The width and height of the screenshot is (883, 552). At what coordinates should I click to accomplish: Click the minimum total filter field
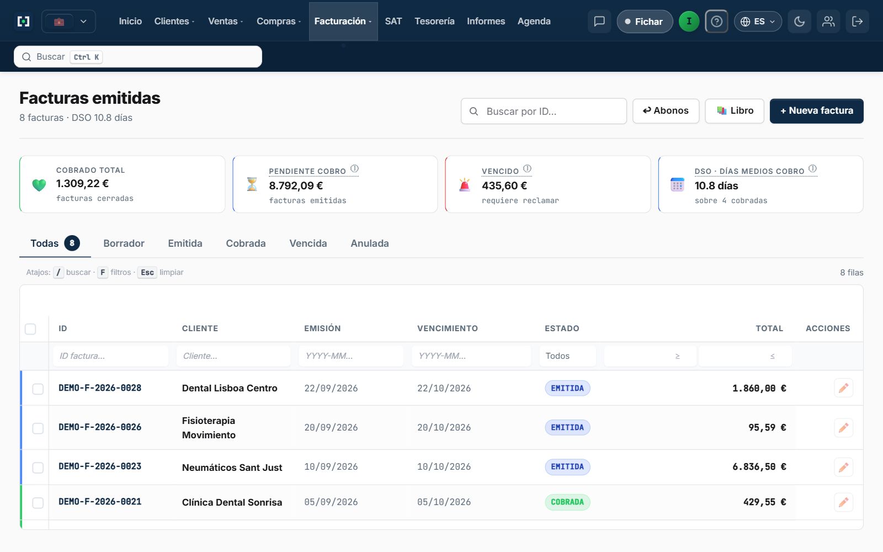pos(650,356)
